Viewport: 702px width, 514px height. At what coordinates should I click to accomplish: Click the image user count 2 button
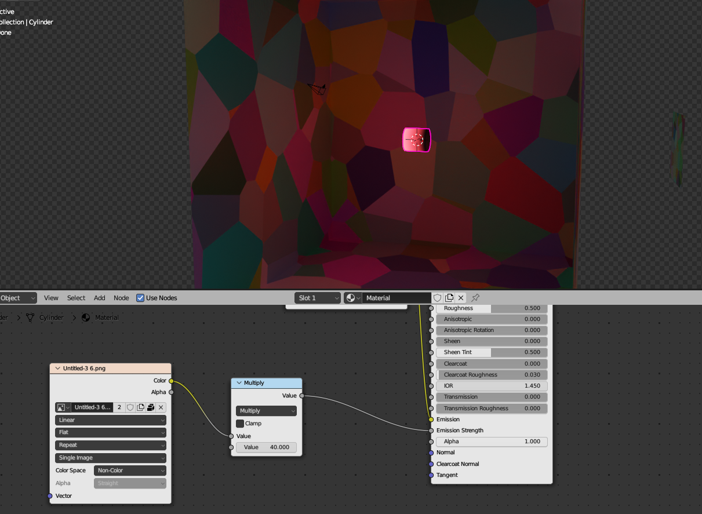[119, 407]
